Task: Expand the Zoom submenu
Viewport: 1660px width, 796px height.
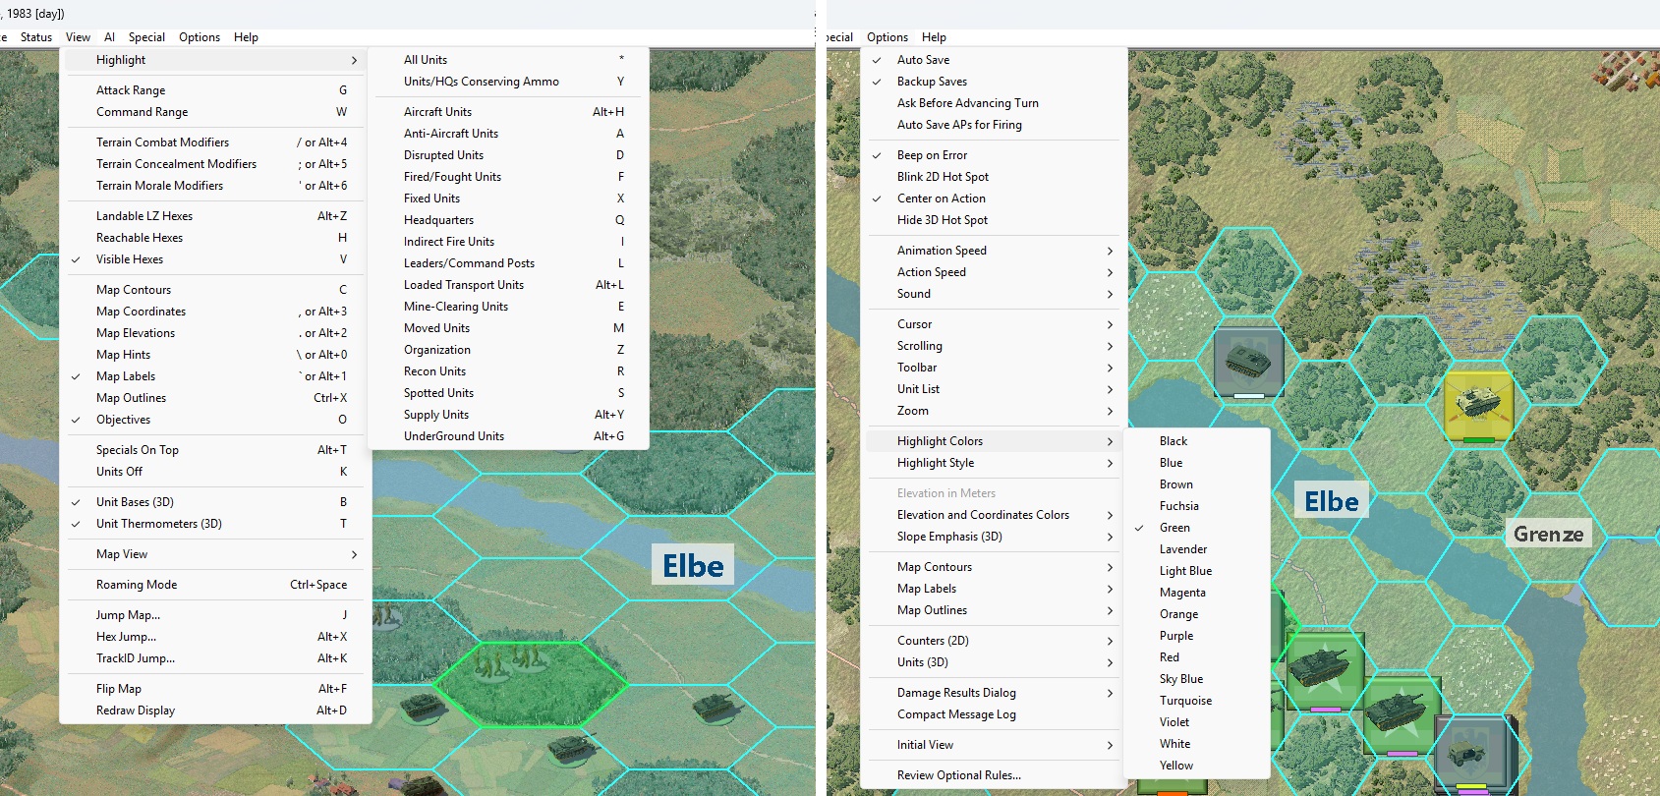Action: (994, 411)
